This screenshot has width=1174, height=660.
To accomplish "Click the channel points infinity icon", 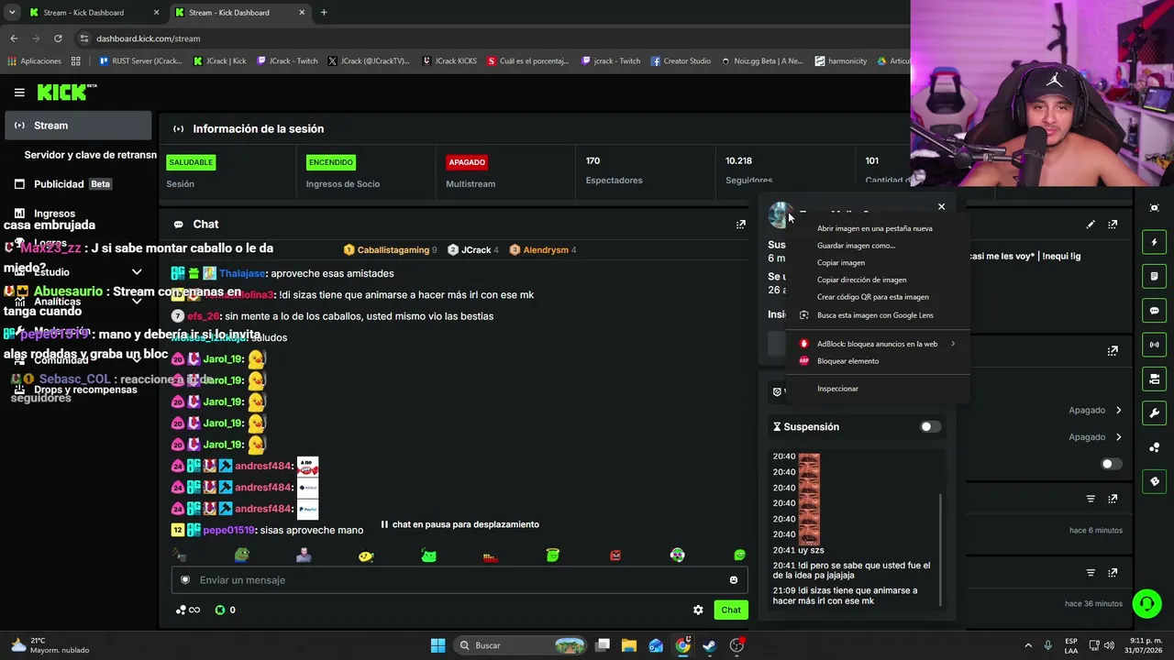I will tap(188, 610).
